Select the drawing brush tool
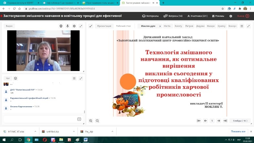This screenshot has width=254, height=143. click(x=91, y=26)
